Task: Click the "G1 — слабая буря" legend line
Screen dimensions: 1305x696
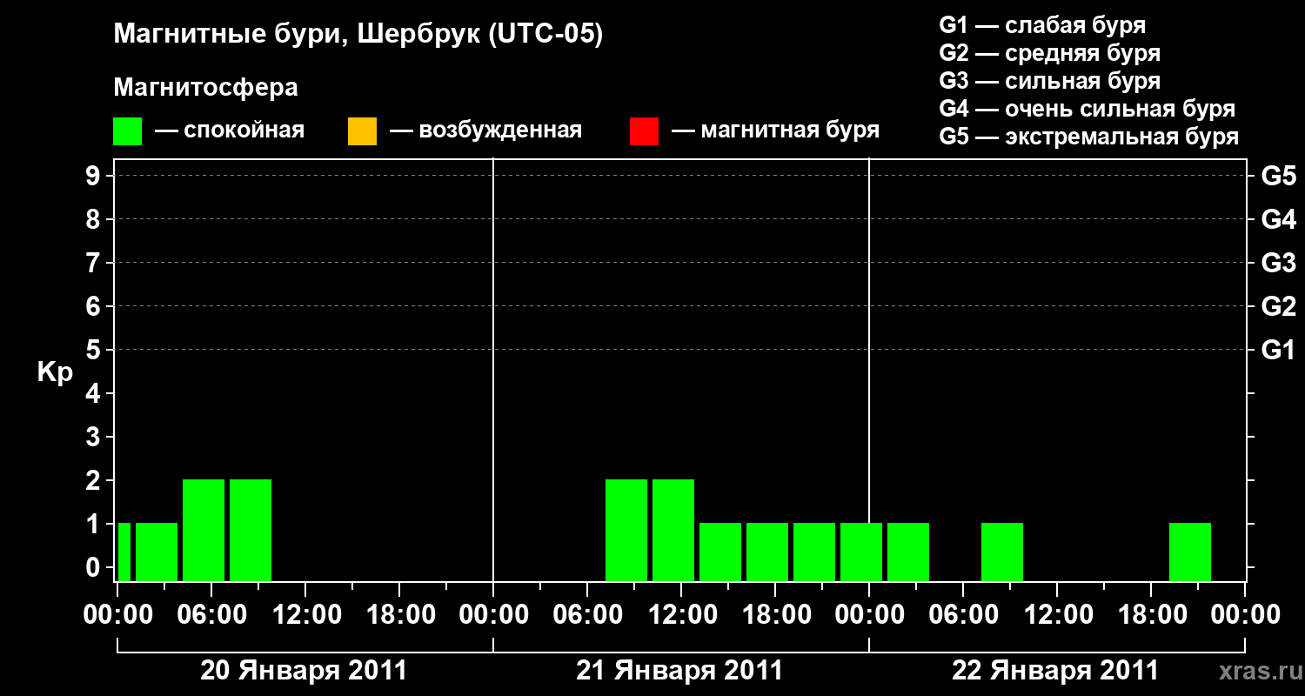Action: tap(1042, 25)
